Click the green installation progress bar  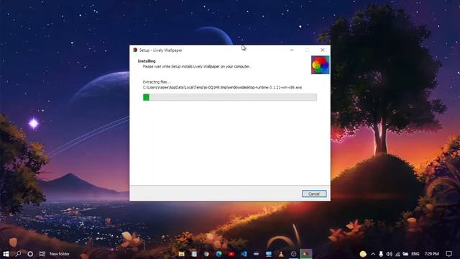click(230, 97)
